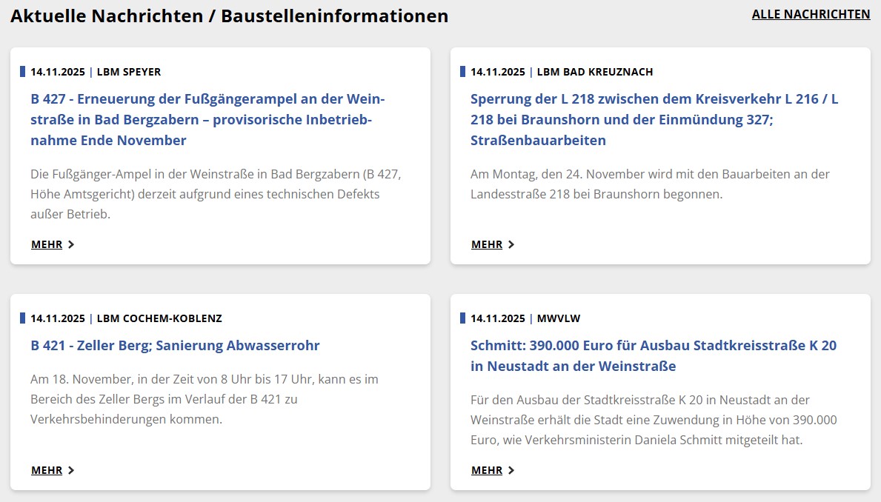The height and width of the screenshot is (502, 881).
Task: Click the Fußgänger-Ampel description text in Speyer card
Action: 216,194
